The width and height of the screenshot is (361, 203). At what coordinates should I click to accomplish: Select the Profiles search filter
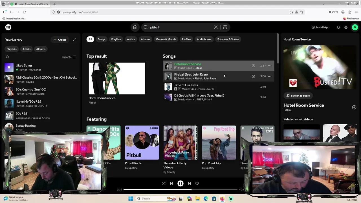point(186,39)
